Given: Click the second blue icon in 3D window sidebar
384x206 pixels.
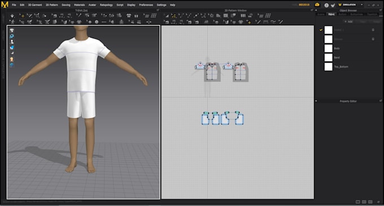Looking at the screenshot, I should (11, 36).
